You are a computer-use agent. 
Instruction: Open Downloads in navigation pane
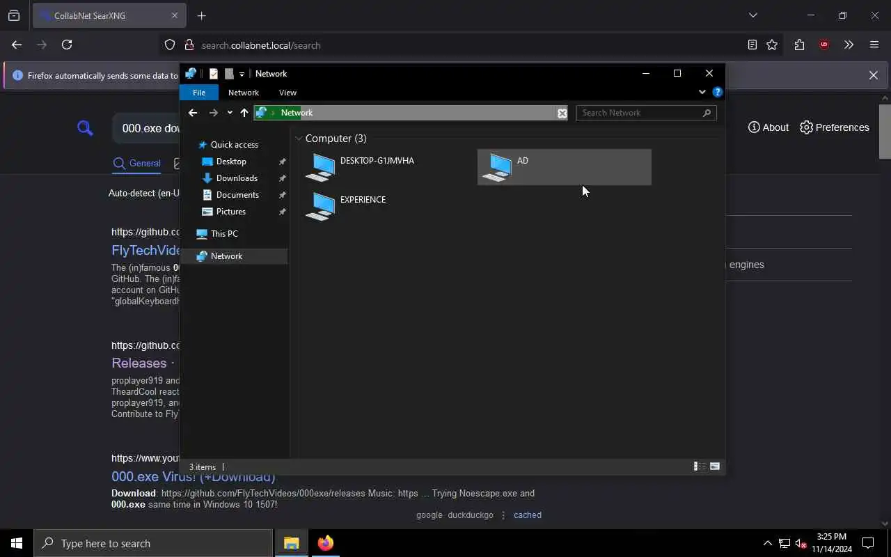[237, 178]
